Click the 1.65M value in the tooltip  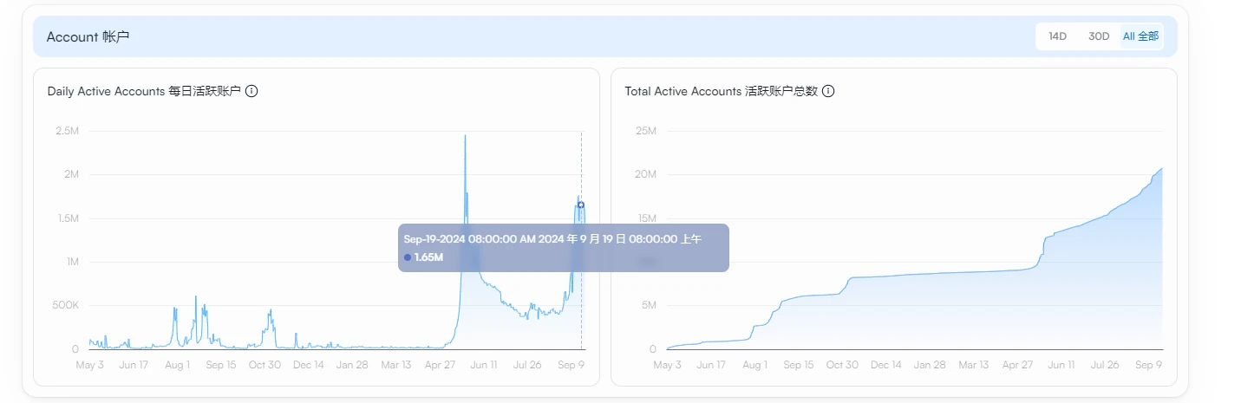coord(428,257)
